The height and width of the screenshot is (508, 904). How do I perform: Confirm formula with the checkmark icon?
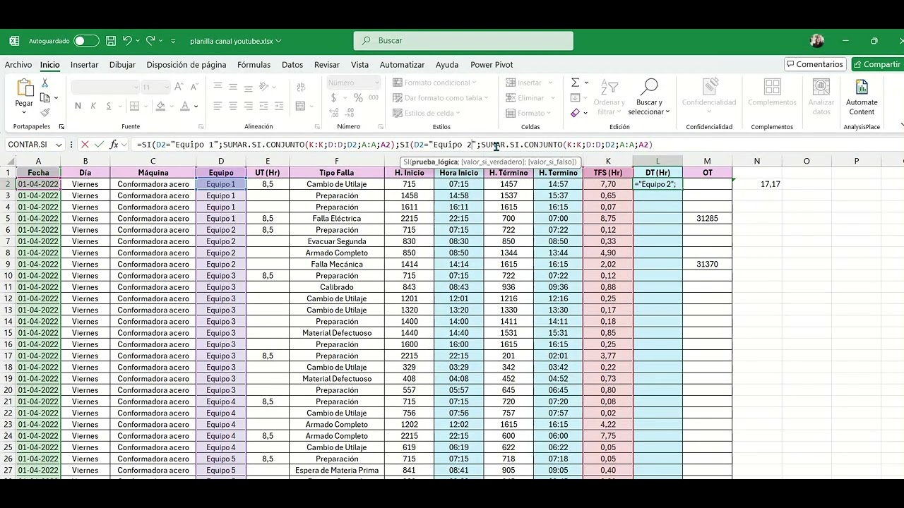coord(99,145)
